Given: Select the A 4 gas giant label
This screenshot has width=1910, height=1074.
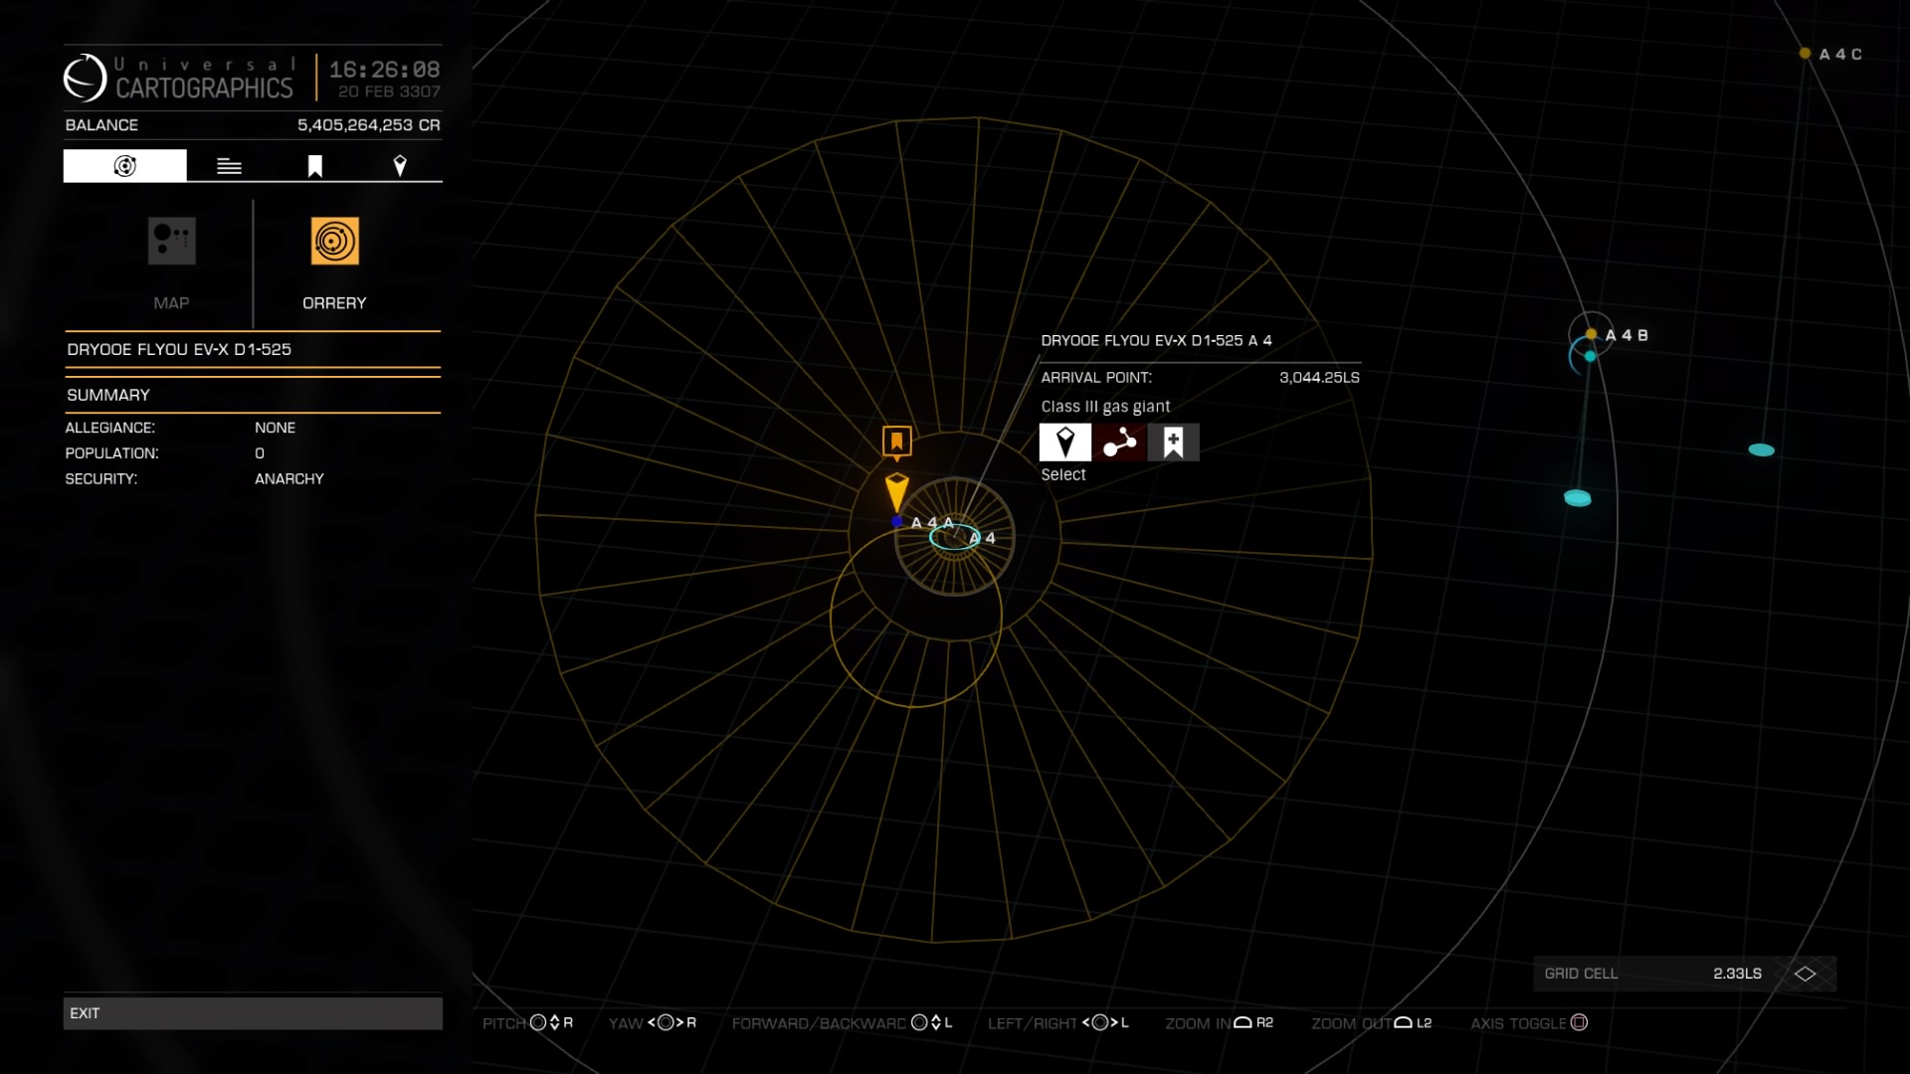Looking at the screenshot, I should pyautogui.click(x=983, y=538).
